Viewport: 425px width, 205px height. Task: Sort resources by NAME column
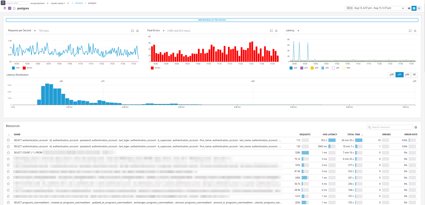[17, 135]
